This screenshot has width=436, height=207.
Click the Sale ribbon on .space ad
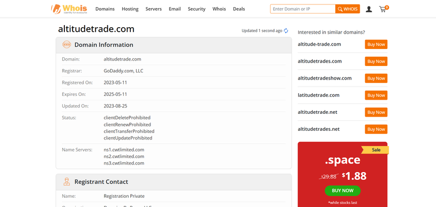(375, 150)
